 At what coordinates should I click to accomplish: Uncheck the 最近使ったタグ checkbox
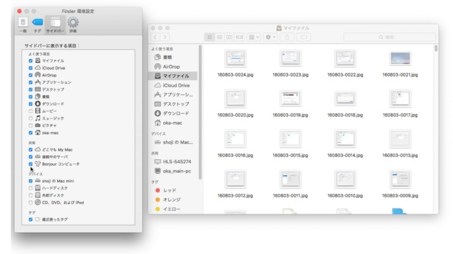coord(31,219)
